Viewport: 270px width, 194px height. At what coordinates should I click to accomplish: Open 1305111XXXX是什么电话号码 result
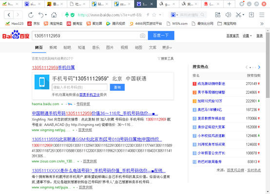(98, 171)
